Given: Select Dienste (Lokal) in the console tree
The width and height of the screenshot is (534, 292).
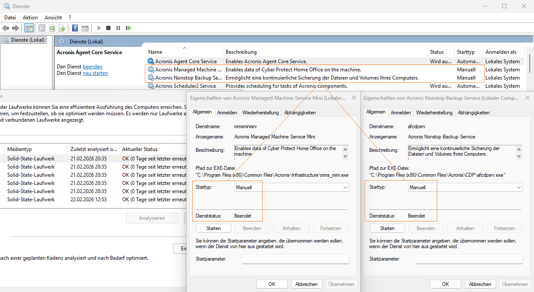Looking at the screenshot, I should click(x=24, y=40).
